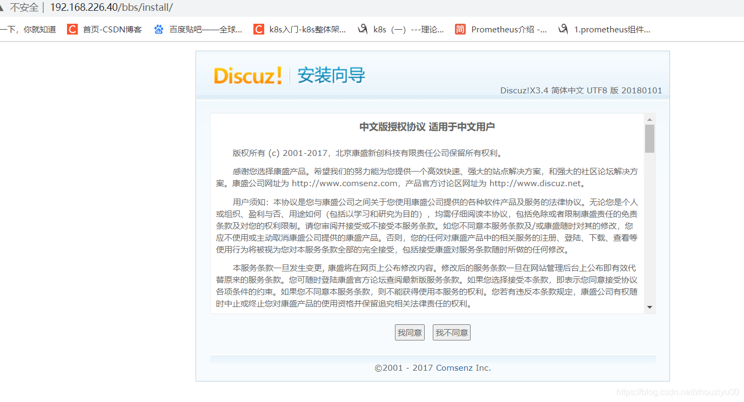Click the Baidu paw icon bookmark

pyautogui.click(x=158, y=30)
